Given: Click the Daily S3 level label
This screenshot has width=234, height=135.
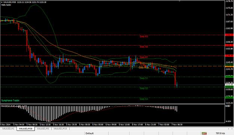Looking at the screenshot, I should click(x=144, y=99).
